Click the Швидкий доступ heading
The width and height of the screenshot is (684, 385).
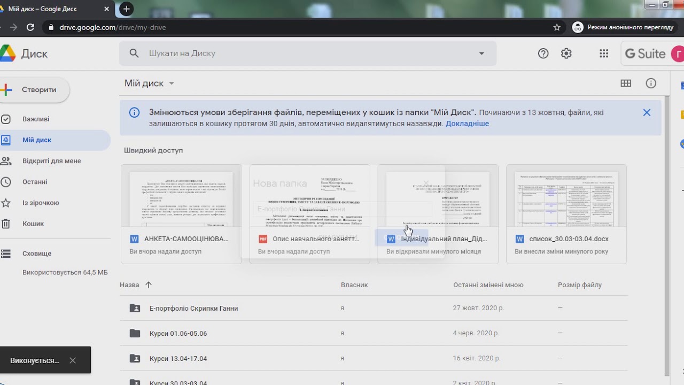click(153, 151)
